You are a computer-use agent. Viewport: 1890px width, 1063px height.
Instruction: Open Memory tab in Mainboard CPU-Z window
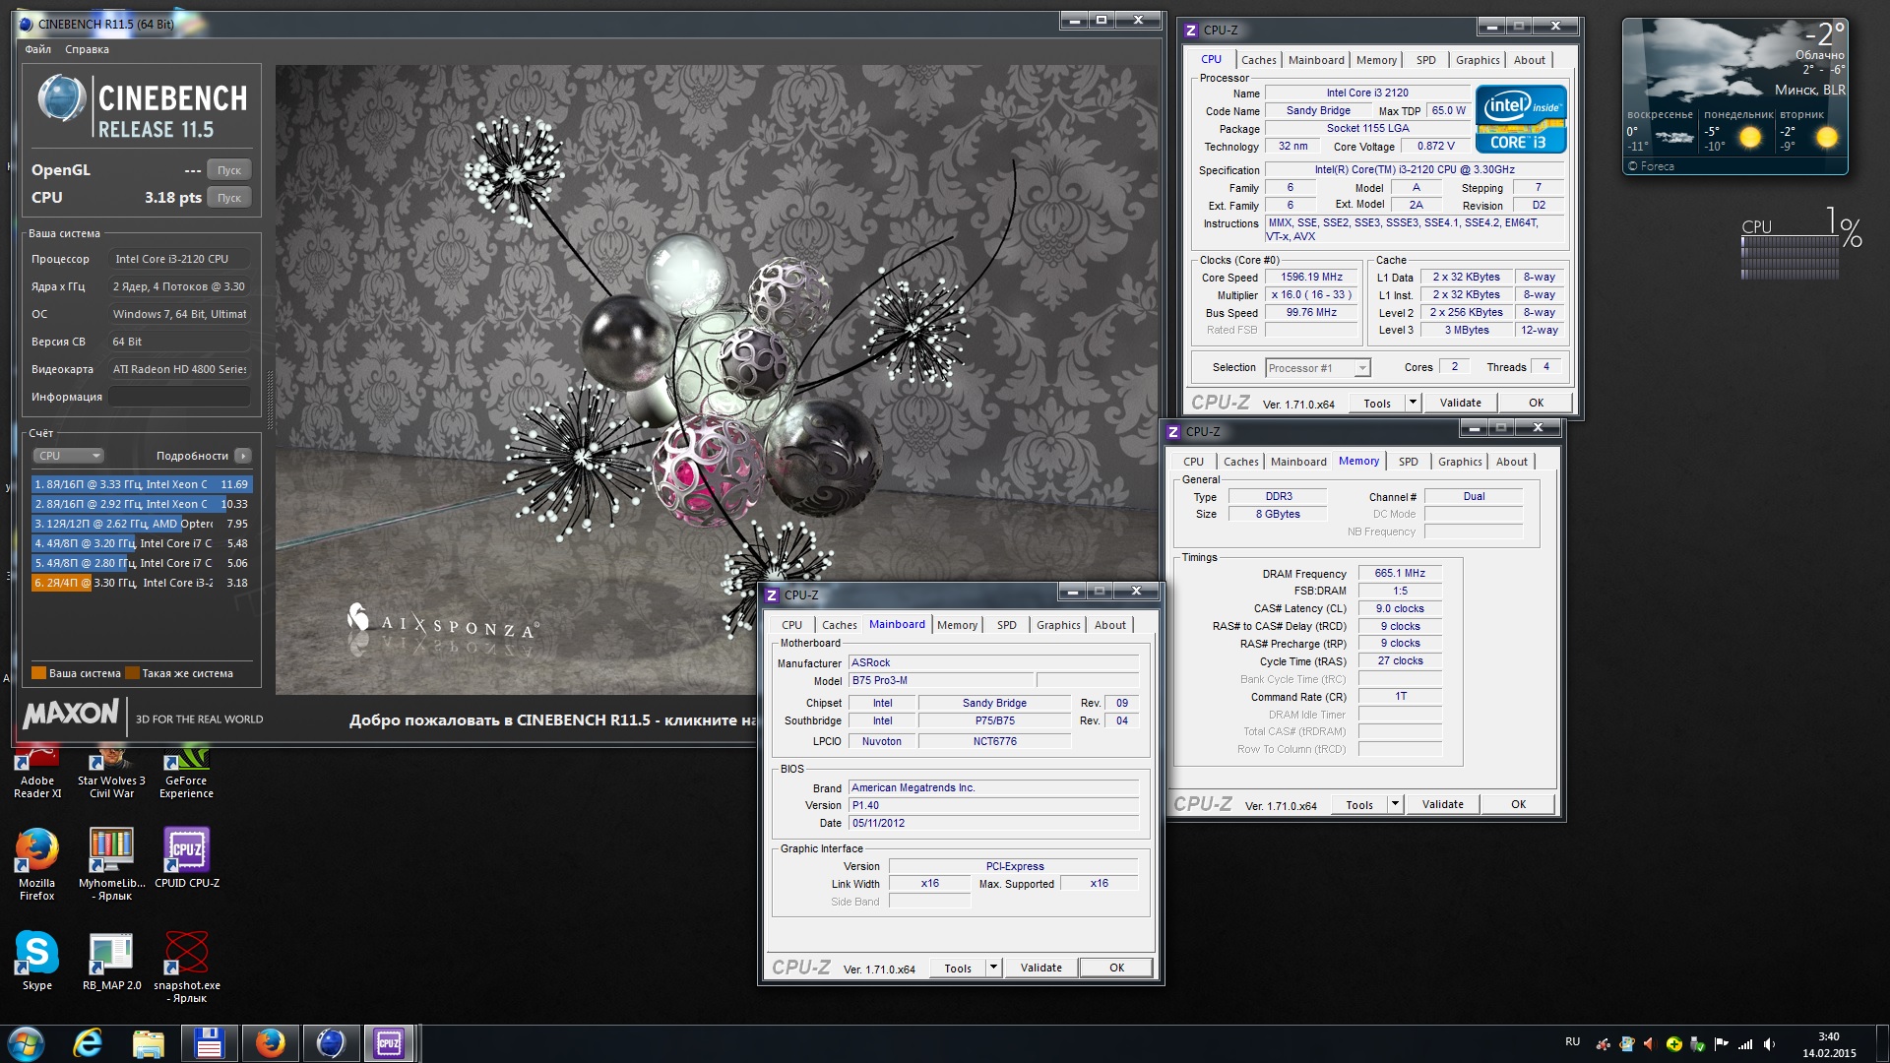point(957,625)
